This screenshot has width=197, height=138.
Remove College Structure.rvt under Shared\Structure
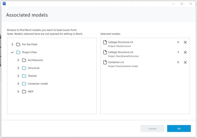[x=185, y=52]
